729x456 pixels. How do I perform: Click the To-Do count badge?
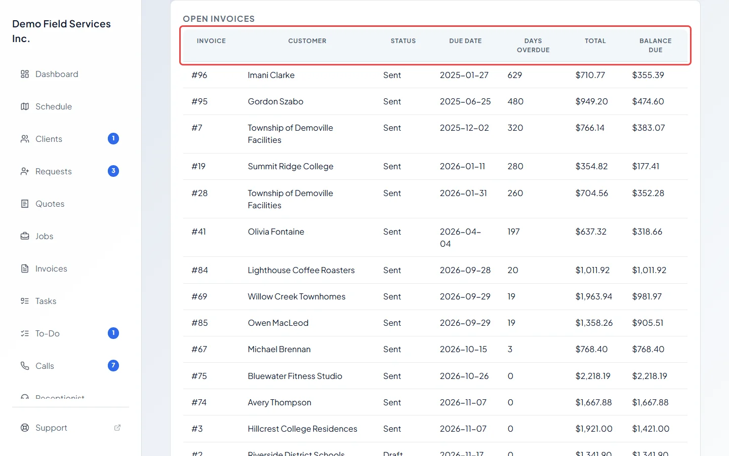(x=113, y=333)
